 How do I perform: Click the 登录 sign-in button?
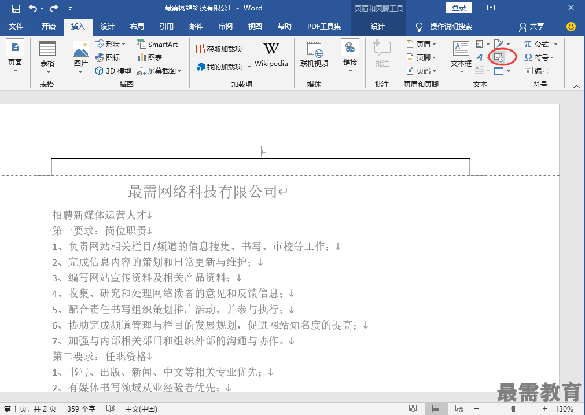[458, 8]
